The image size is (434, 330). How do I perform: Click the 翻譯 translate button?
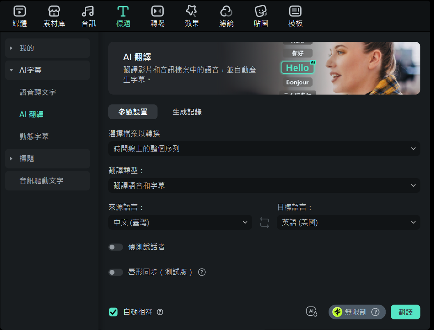point(405,312)
